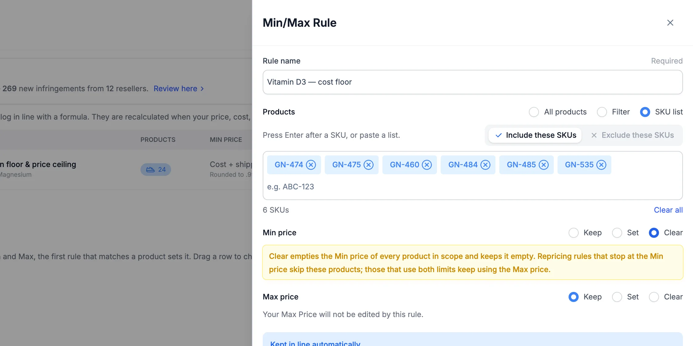Viewport: 693px width, 346px height.
Task: Choose Set for Min price
Action: (x=617, y=233)
